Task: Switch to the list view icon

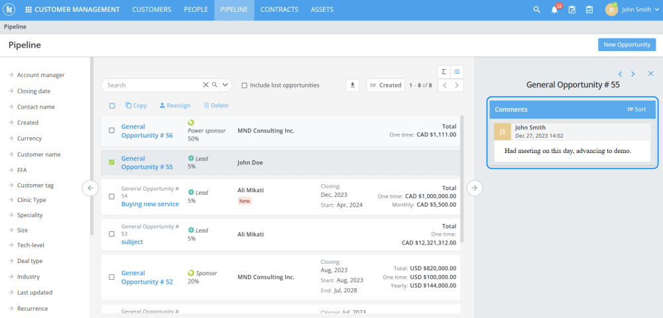Action: (x=457, y=72)
